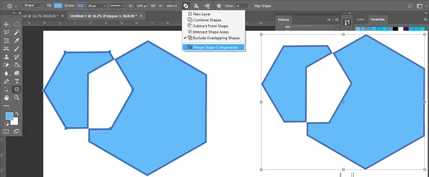This screenshot has height=177, width=429.
Task: Select the Eyedropper tool
Action: [17, 40]
